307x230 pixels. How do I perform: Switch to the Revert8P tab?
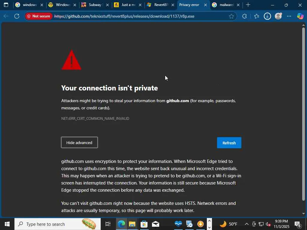click(158, 5)
